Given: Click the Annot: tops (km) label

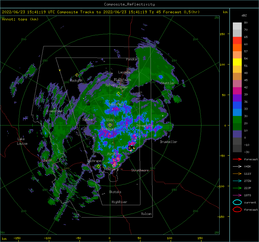Looking at the screenshot, I should point(20,19).
